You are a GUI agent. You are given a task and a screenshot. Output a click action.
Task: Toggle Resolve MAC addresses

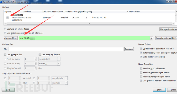coord(141,69)
